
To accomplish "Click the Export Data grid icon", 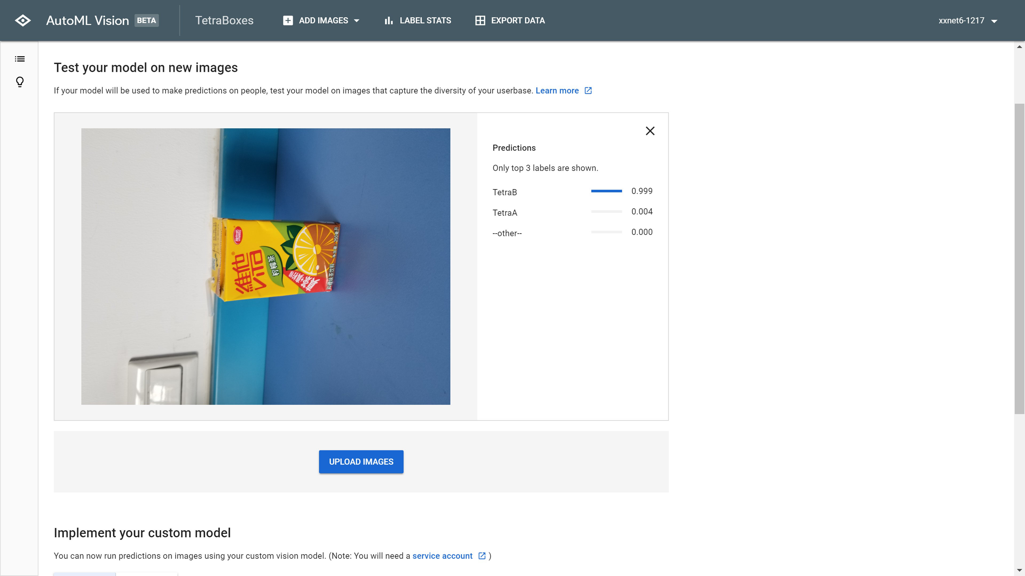I will (x=480, y=20).
